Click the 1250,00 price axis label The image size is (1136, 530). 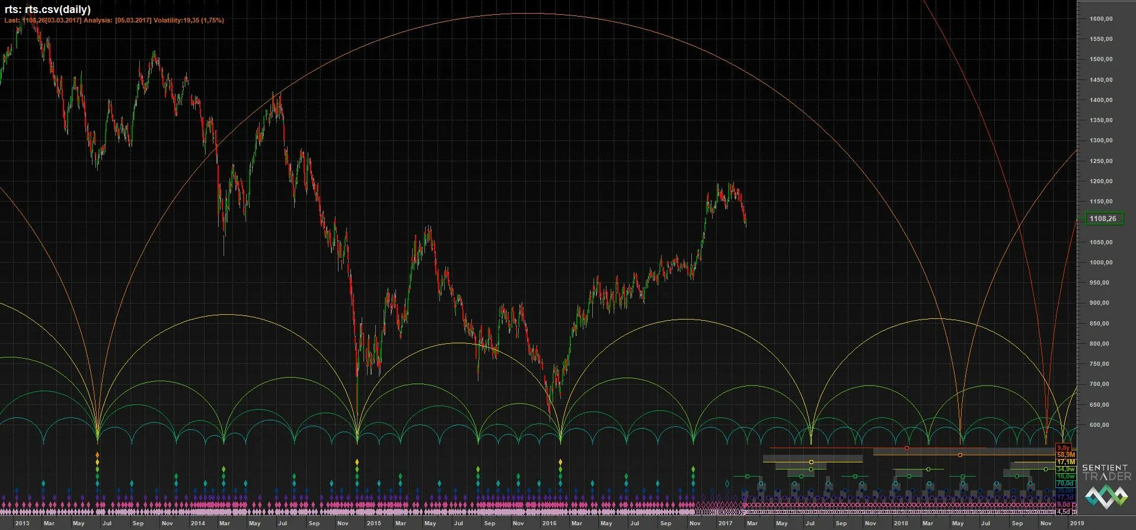pyautogui.click(x=1101, y=161)
